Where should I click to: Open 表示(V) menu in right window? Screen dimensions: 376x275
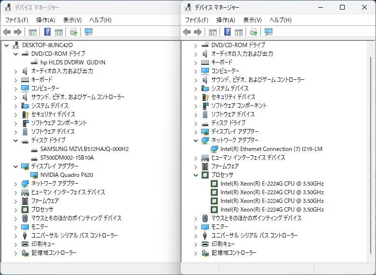[252, 20]
